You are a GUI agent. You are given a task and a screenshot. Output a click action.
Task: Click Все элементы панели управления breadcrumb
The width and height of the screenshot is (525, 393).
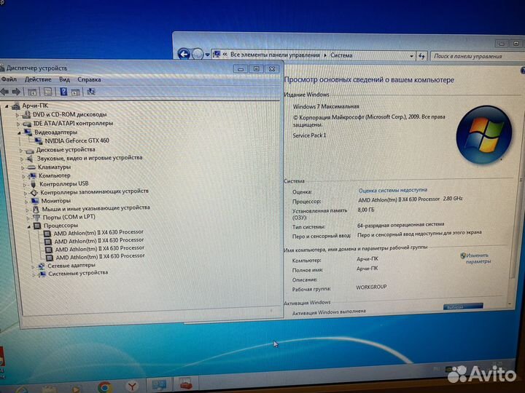click(x=275, y=55)
